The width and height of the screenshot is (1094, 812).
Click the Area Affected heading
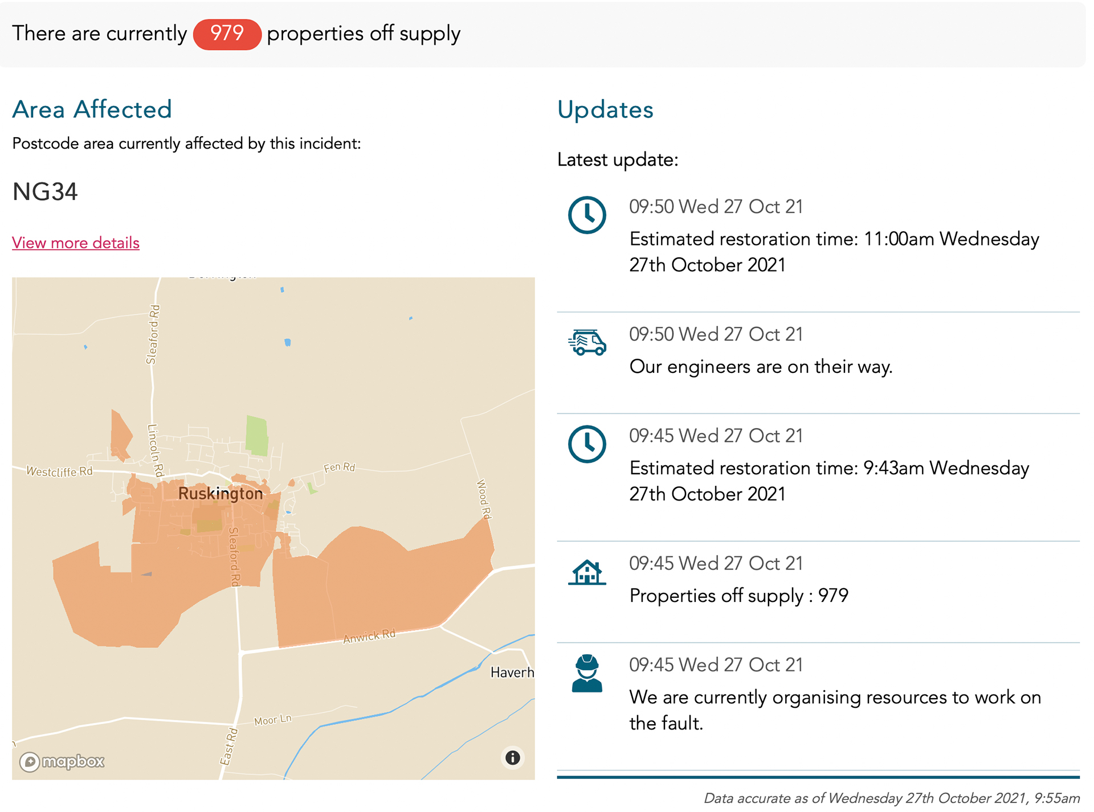pos(92,109)
